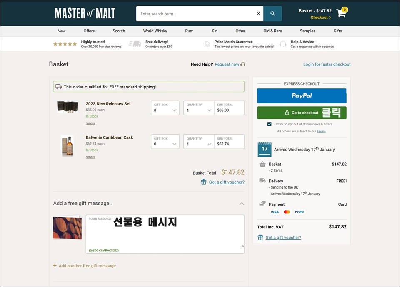Open the Gifts menu
Screen dimensions: 400x287
click(338, 31)
